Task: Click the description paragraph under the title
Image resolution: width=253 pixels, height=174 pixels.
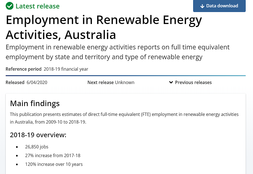Action: [118, 52]
